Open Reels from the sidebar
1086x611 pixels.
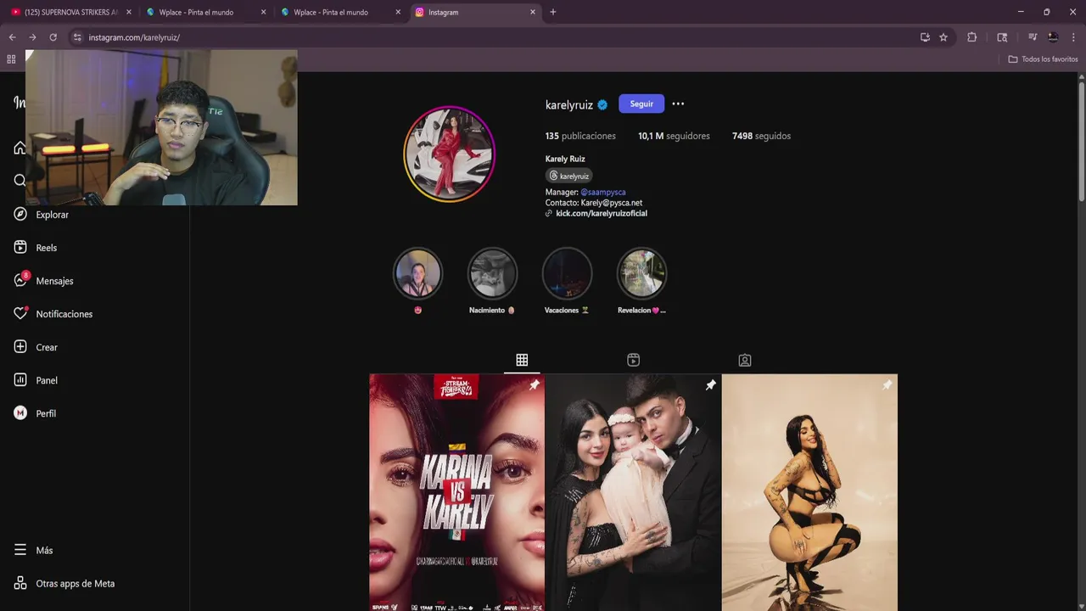(36, 248)
